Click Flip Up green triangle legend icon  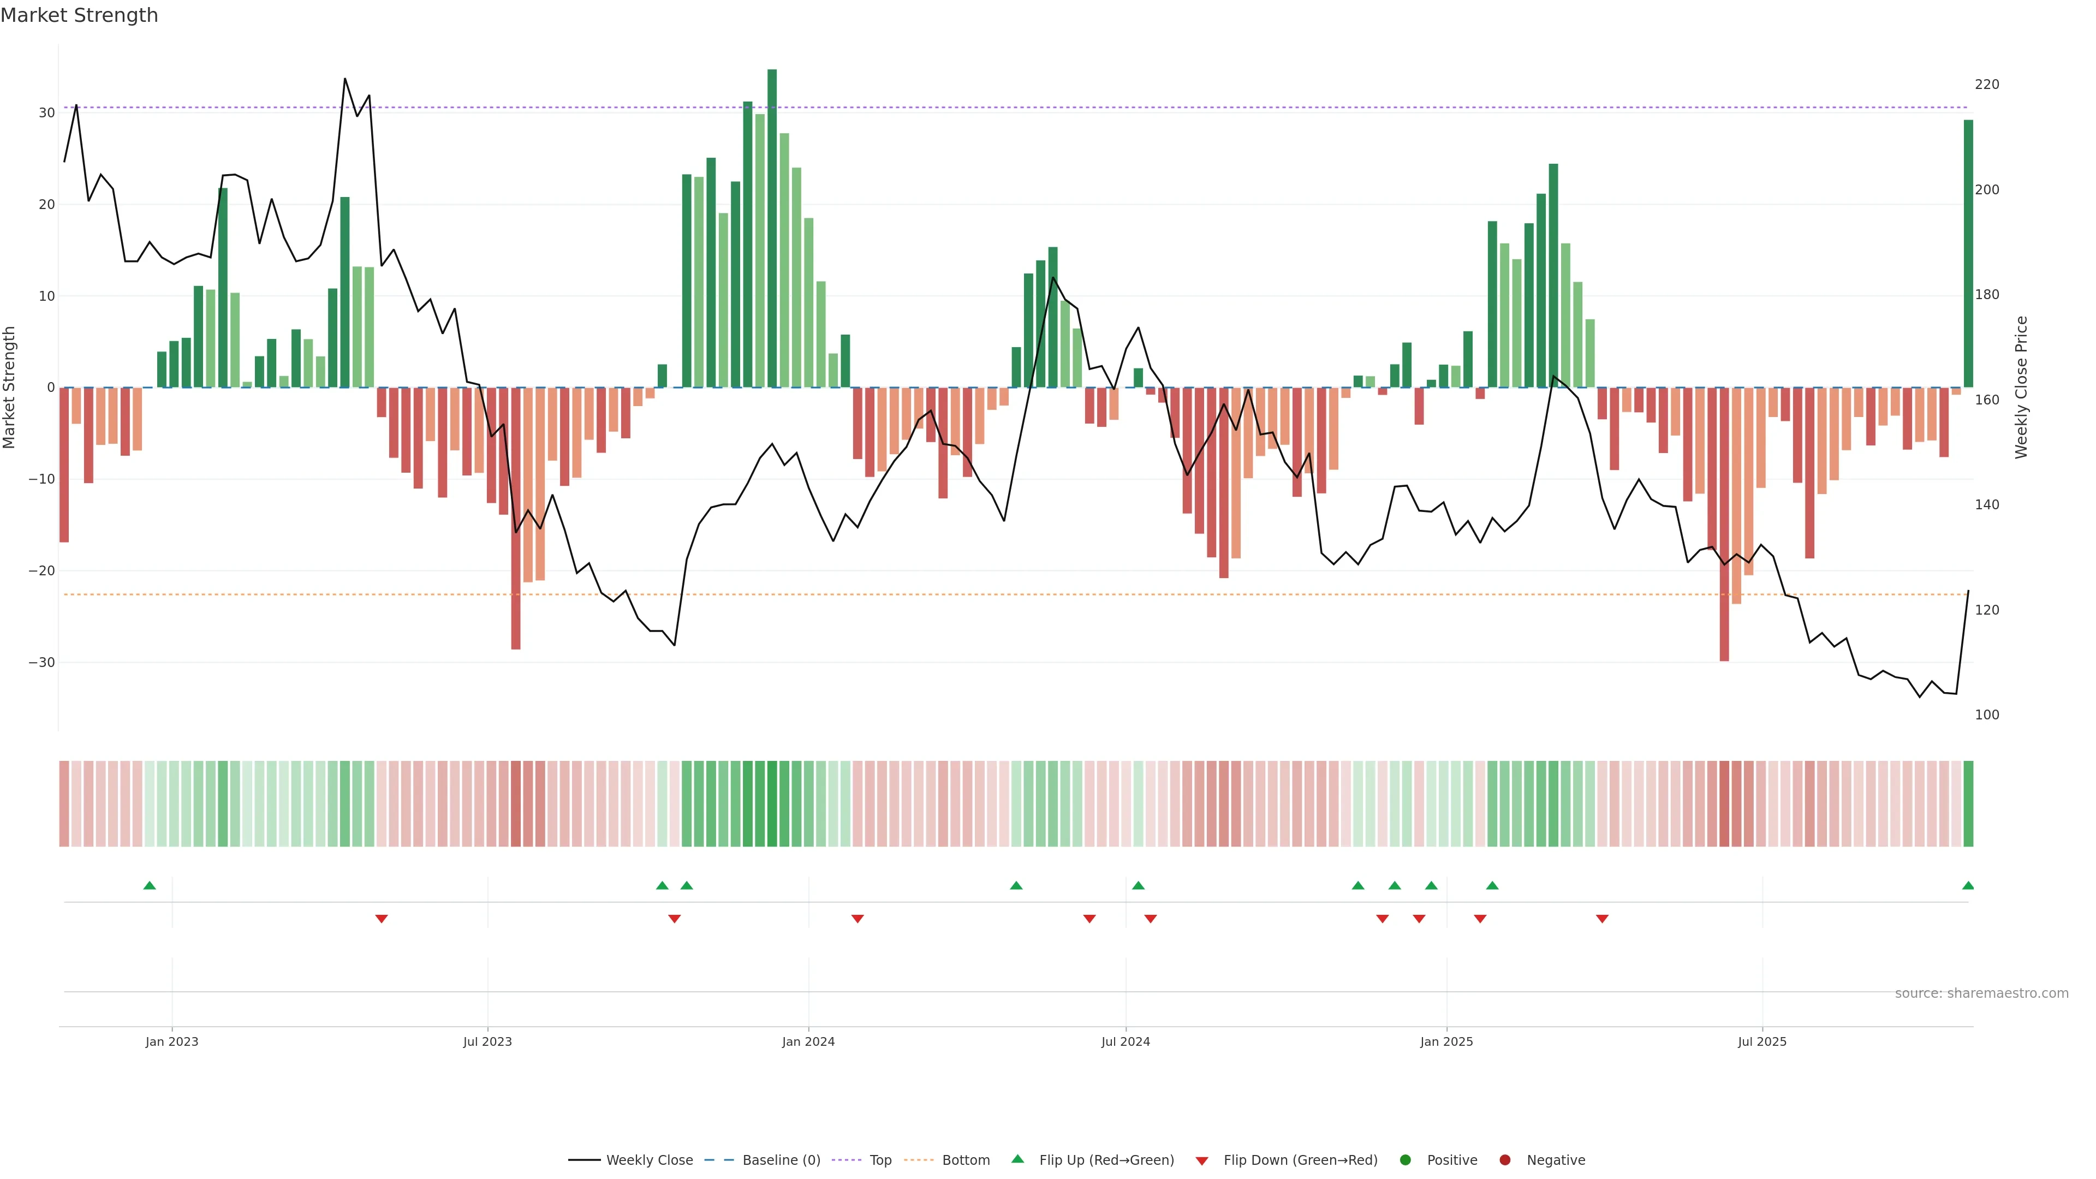point(1017,1159)
